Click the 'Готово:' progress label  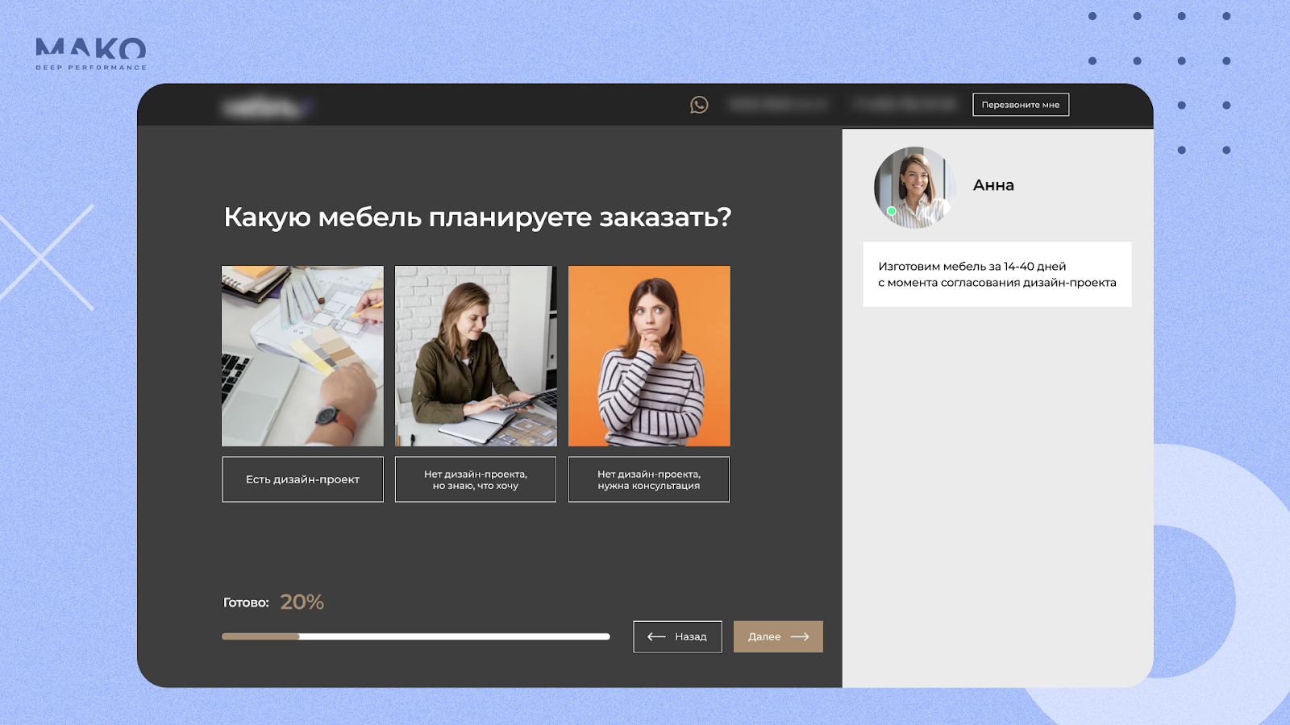pos(246,603)
